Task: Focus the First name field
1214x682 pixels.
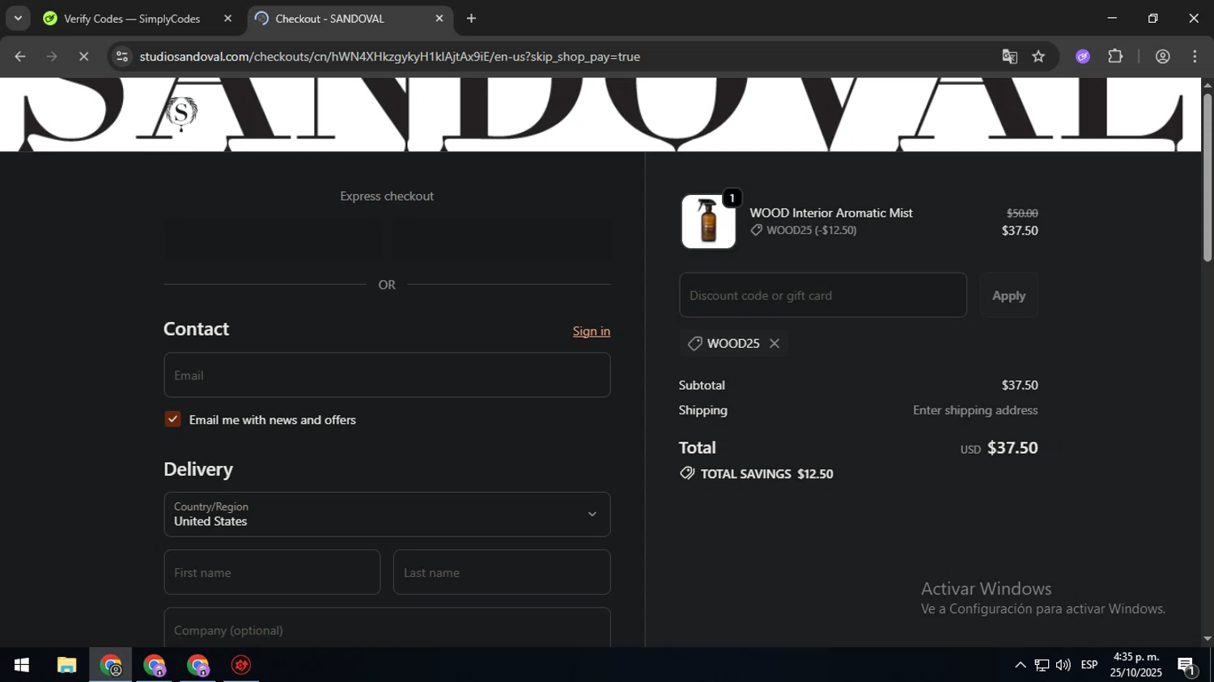Action: tap(272, 572)
